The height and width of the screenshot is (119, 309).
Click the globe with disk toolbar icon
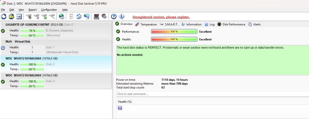[61, 16]
